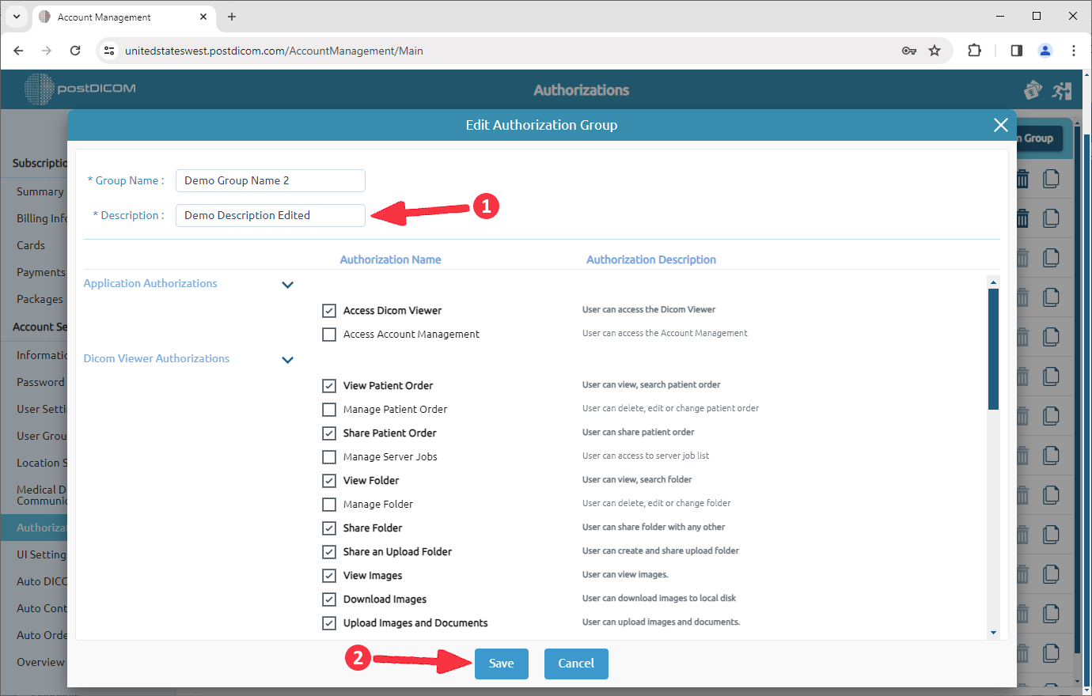This screenshot has width=1092, height=696.
Task: Open the Dicom Viewer images icon in header
Action: (x=1033, y=90)
